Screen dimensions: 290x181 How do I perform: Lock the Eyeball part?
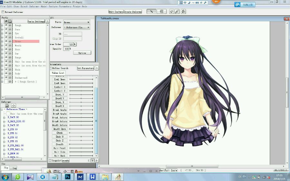click(x=10, y=37)
